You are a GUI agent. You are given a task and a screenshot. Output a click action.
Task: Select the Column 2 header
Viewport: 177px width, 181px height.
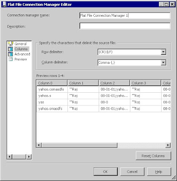115,83
